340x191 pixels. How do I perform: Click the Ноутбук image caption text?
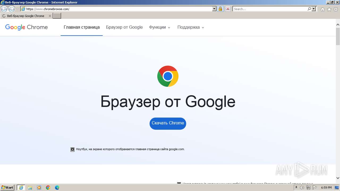click(x=130, y=149)
